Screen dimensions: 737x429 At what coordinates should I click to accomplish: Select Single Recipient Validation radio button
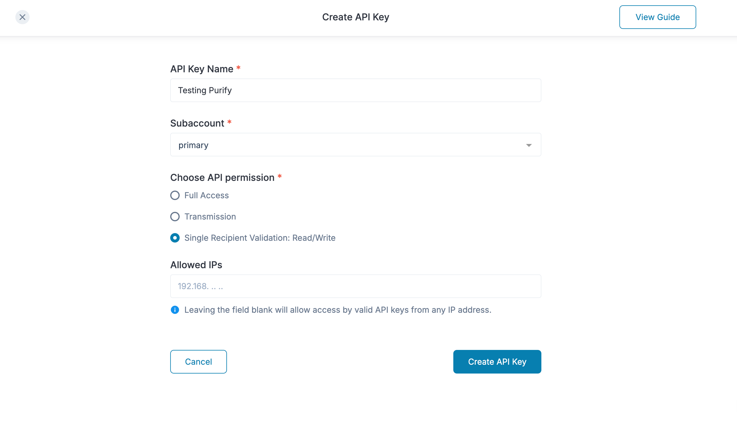pyautogui.click(x=175, y=238)
